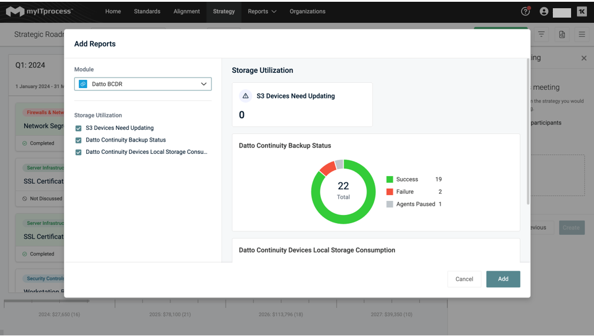This screenshot has width=594, height=336.
Task: Click the Storage Utilization preview heading
Action: [263, 70]
